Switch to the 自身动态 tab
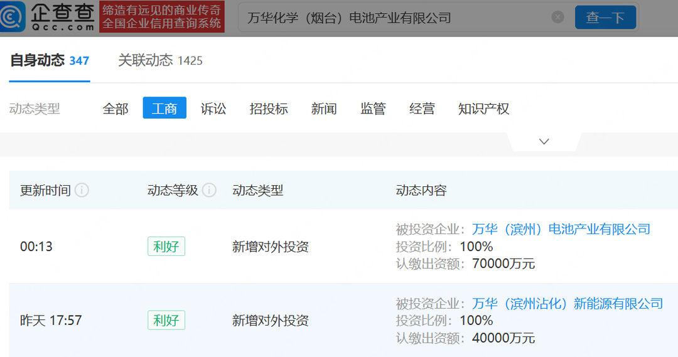The width and height of the screenshot is (678, 357). coord(50,60)
